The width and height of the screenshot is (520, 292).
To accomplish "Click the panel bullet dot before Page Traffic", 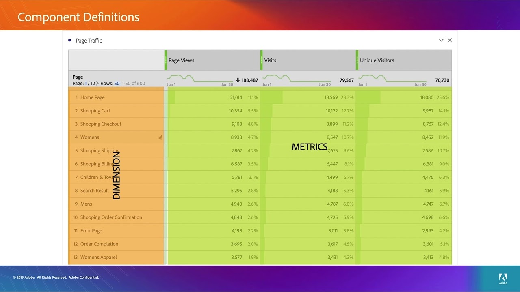I will (70, 40).
